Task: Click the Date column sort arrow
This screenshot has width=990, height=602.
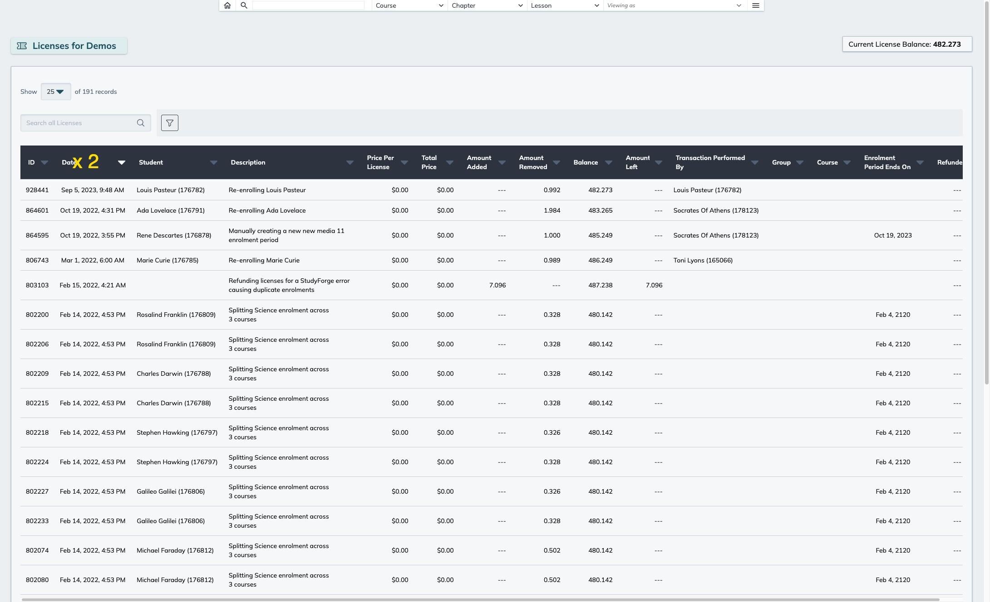Action: click(x=122, y=162)
